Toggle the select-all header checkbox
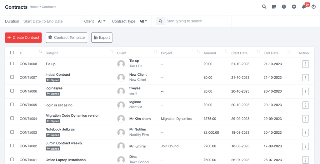 [x=12, y=53]
